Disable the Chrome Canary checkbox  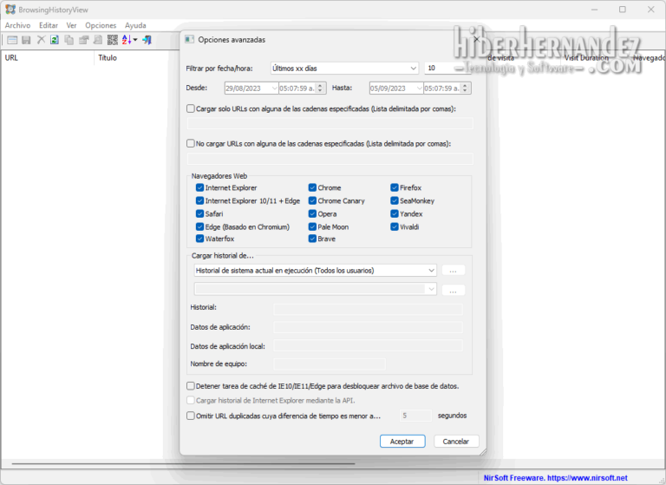(x=313, y=200)
